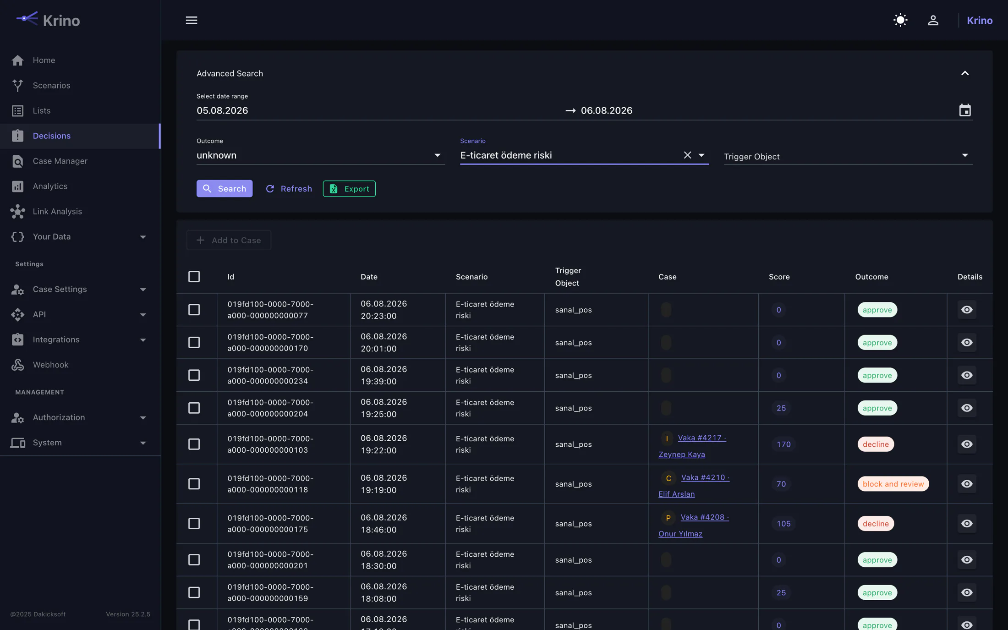This screenshot has width=1008, height=630.
Task: Open case link Vaka #4217
Action: point(701,438)
